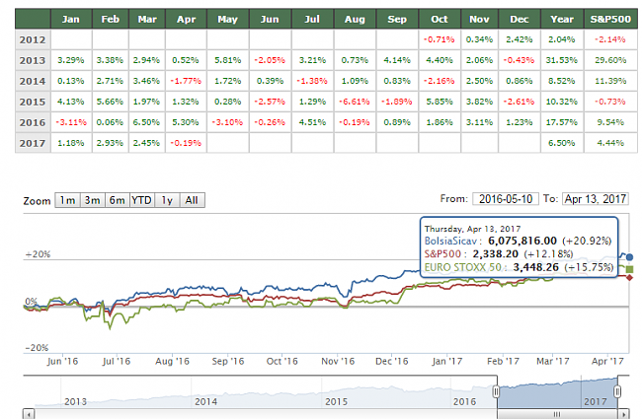Click the red S&P500 diamond end marker

pyautogui.click(x=629, y=278)
